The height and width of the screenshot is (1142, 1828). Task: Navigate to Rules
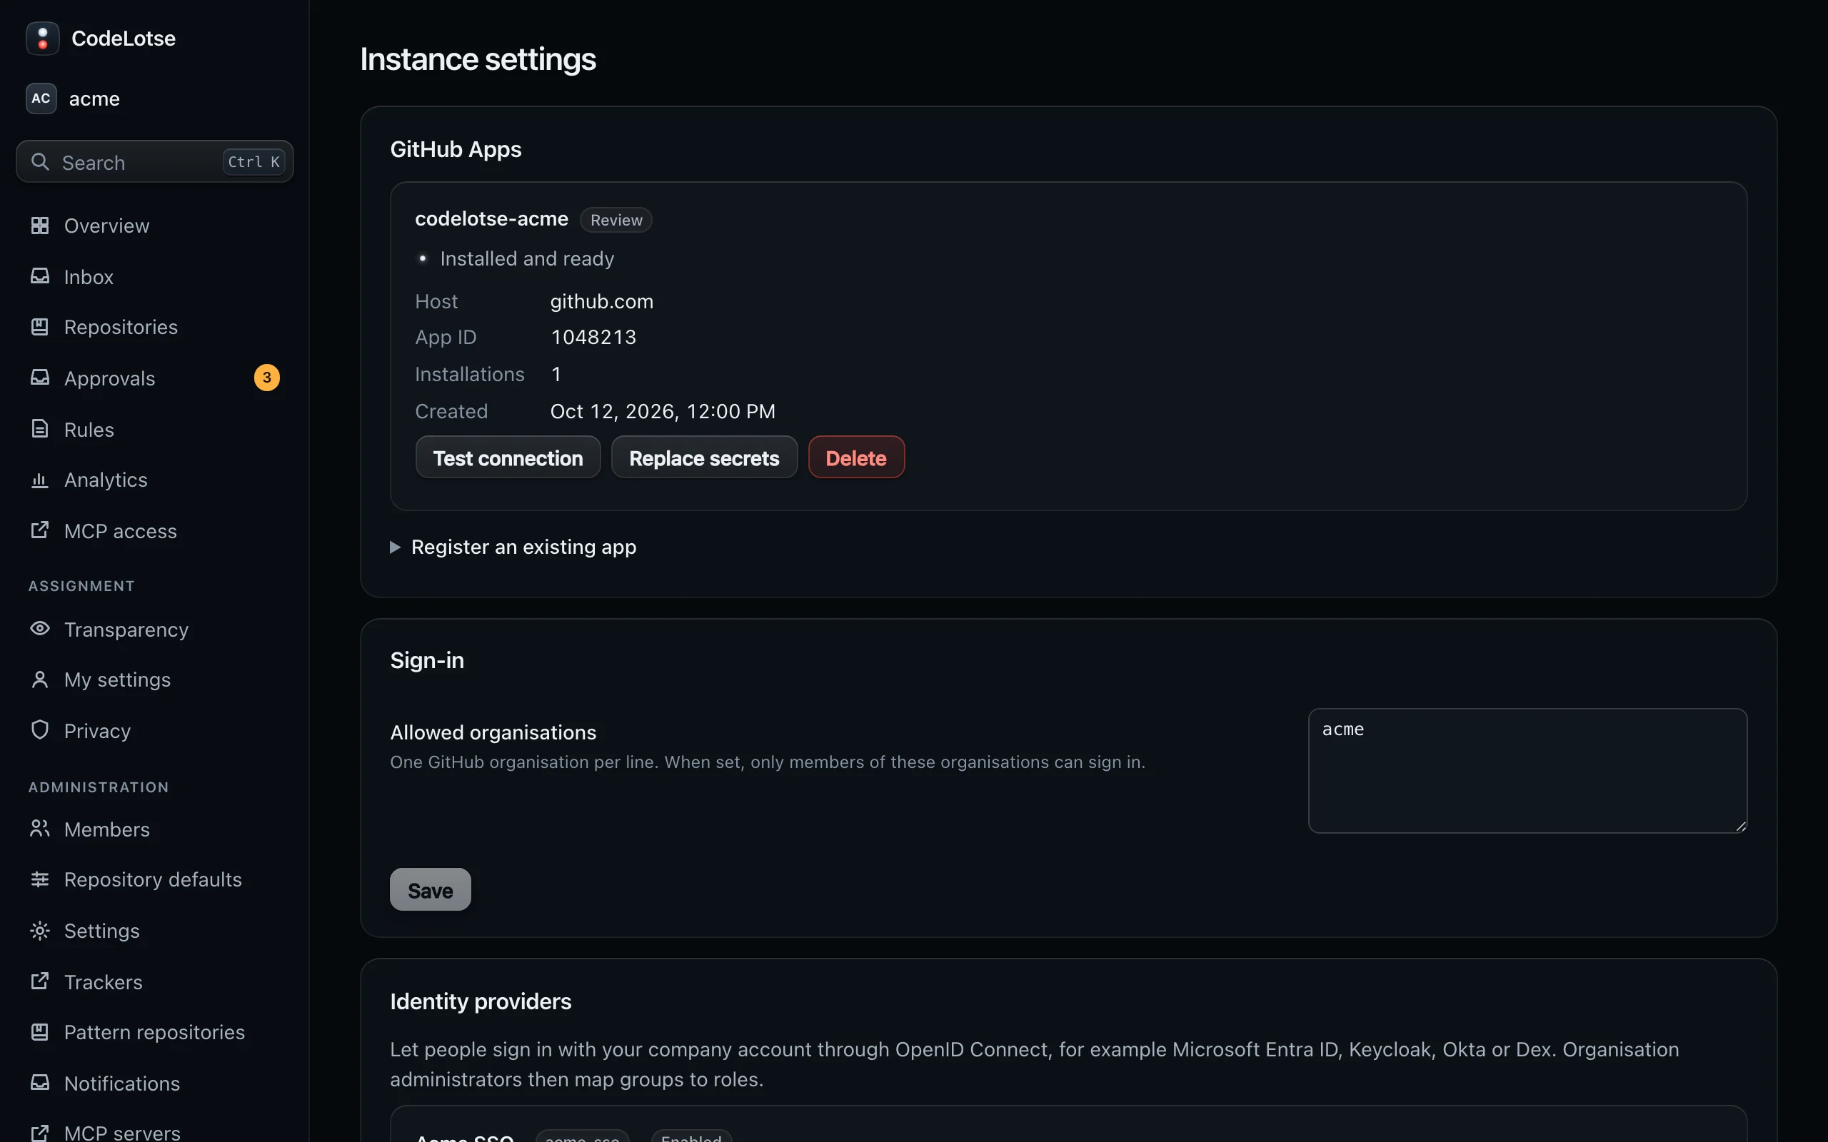pos(155,430)
